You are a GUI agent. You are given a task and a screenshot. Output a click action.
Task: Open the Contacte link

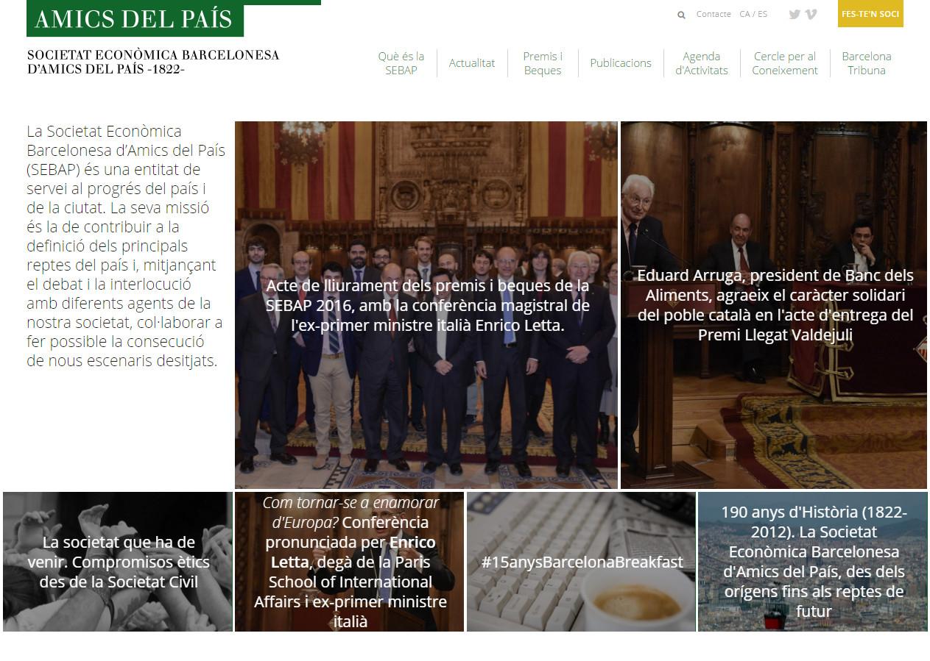tap(713, 14)
